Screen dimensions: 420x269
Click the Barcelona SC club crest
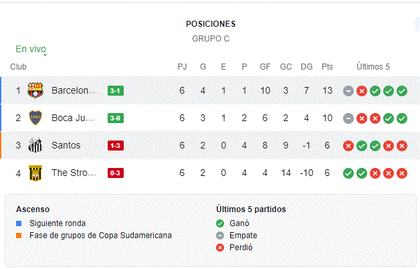pos(35,90)
